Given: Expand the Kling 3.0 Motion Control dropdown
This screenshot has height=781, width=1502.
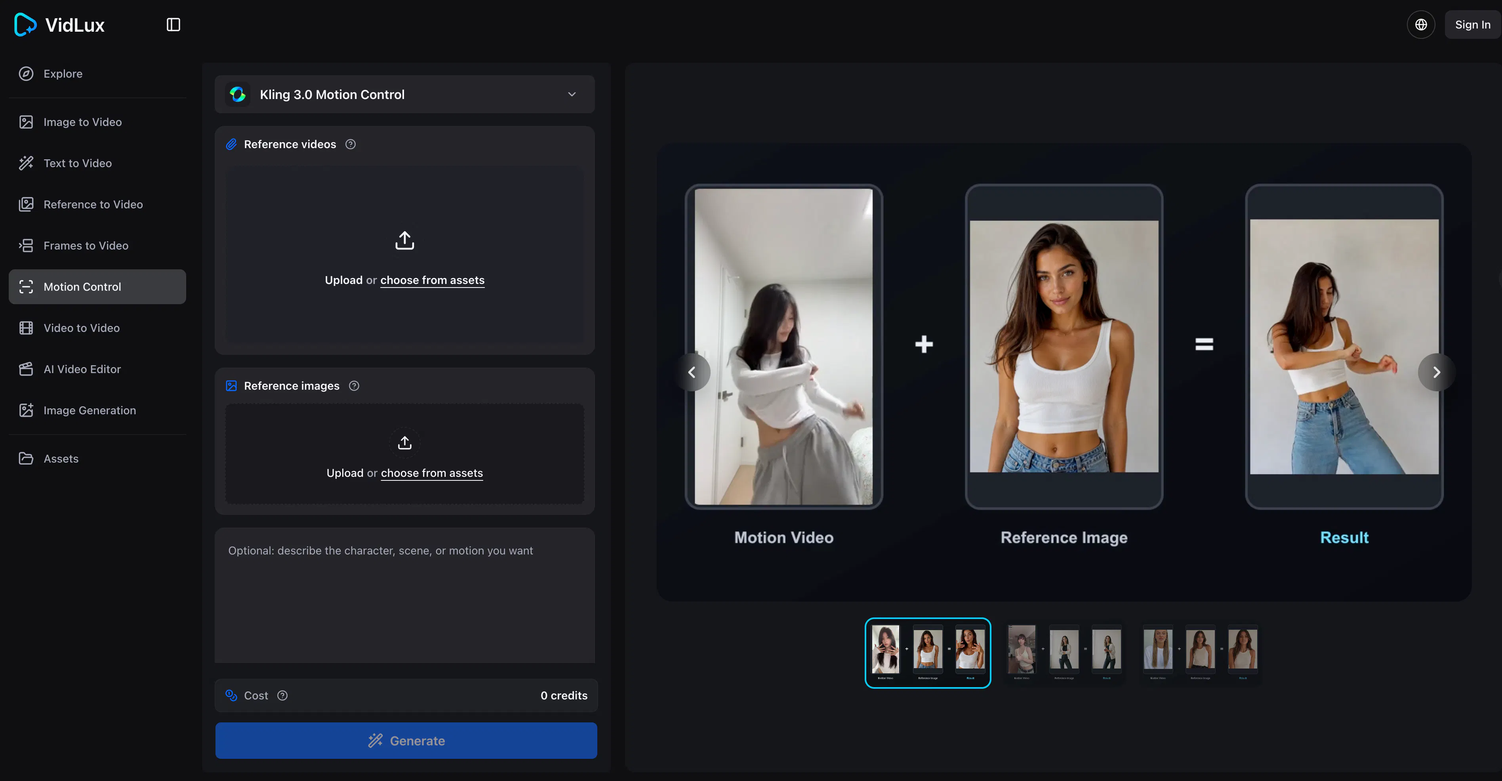Looking at the screenshot, I should [405, 94].
